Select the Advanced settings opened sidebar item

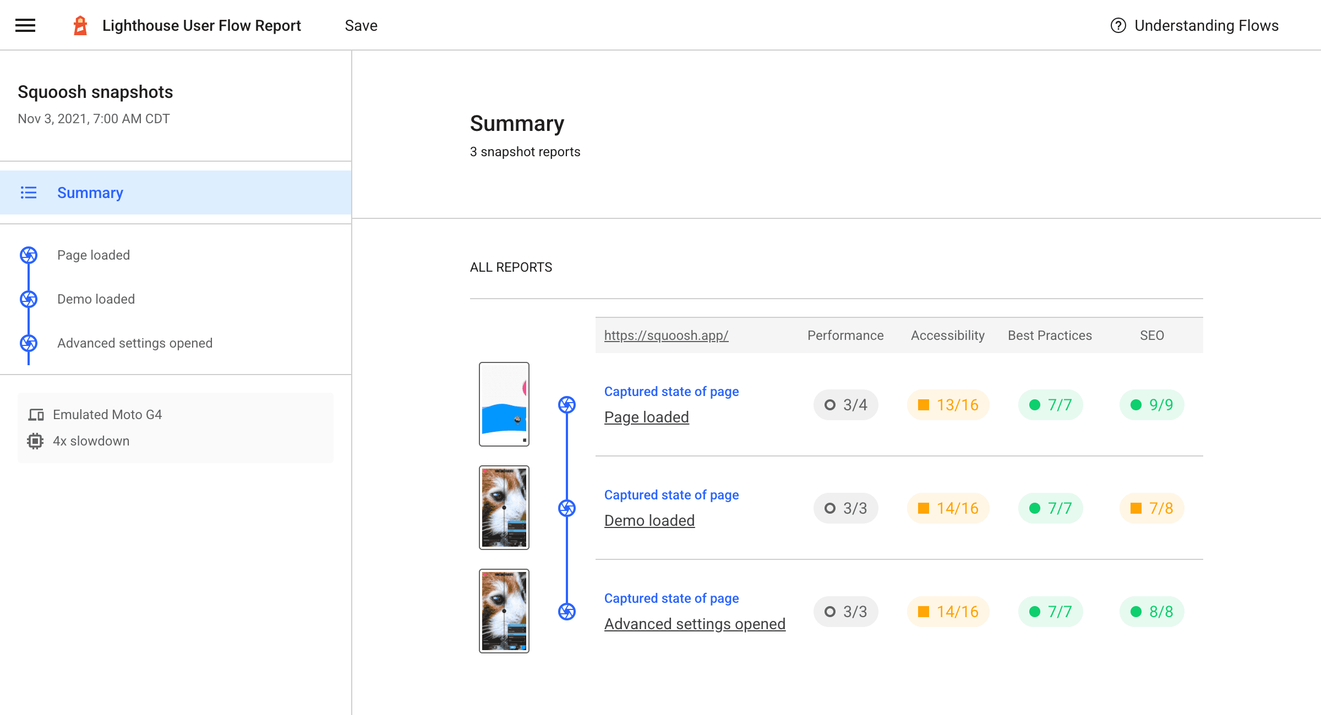click(x=135, y=343)
